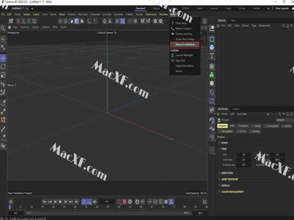Select the Rotate tool in left toolbar
The width and height of the screenshot is (294, 220).
click(3, 66)
